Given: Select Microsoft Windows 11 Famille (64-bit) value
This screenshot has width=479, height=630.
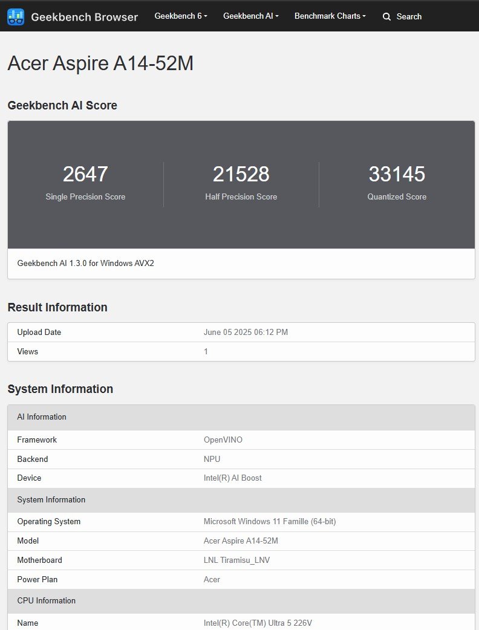Looking at the screenshot, I should coord(270,522).
